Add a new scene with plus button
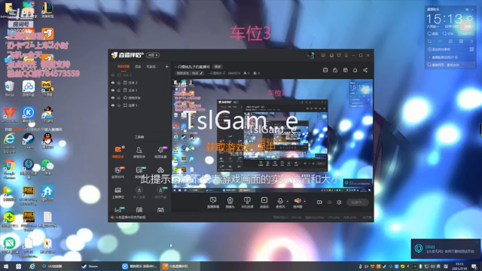 pyautogui.click(x=166, y=67)
